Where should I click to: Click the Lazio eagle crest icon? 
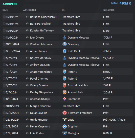coord(64,120)
